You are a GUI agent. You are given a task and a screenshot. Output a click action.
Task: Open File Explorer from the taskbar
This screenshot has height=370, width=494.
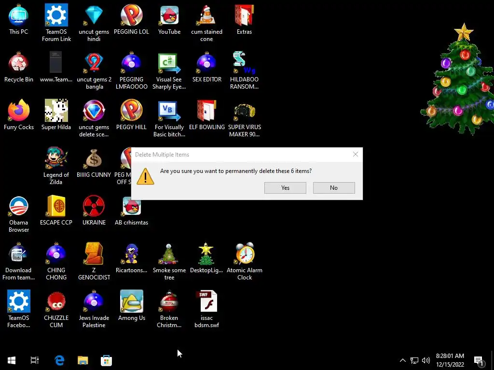pyautogui.click(x=83, y=360)
